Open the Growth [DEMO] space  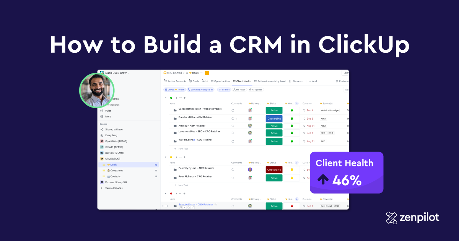pyautogui.click(x=114, y=147)
